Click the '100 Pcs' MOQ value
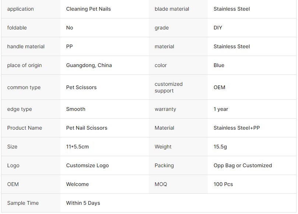298x214 pixels. coord(223,184)
